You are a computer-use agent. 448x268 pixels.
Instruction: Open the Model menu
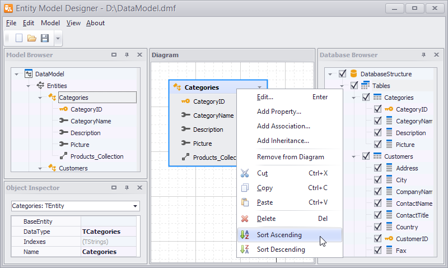click(50, 23)
